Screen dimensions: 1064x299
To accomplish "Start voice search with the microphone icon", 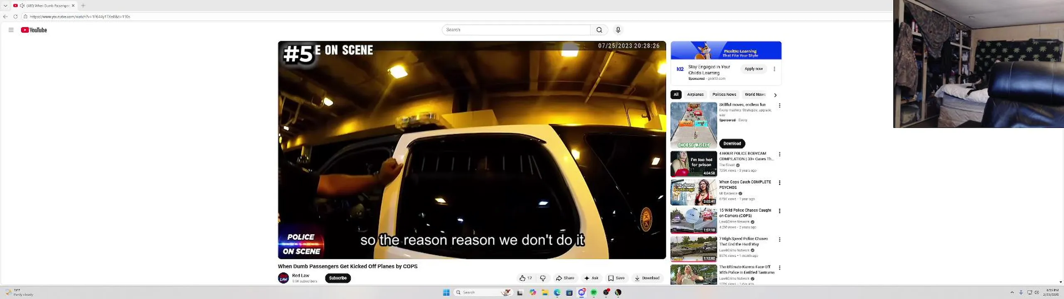I will 618,30.
